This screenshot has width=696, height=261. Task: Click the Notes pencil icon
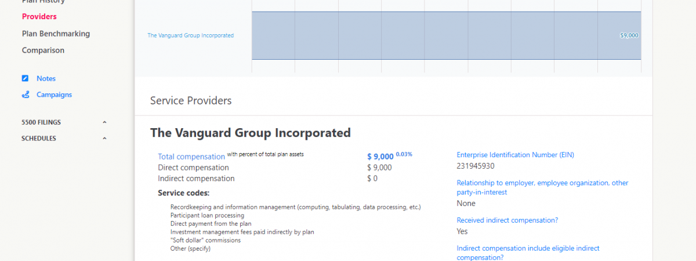point(25,78)
